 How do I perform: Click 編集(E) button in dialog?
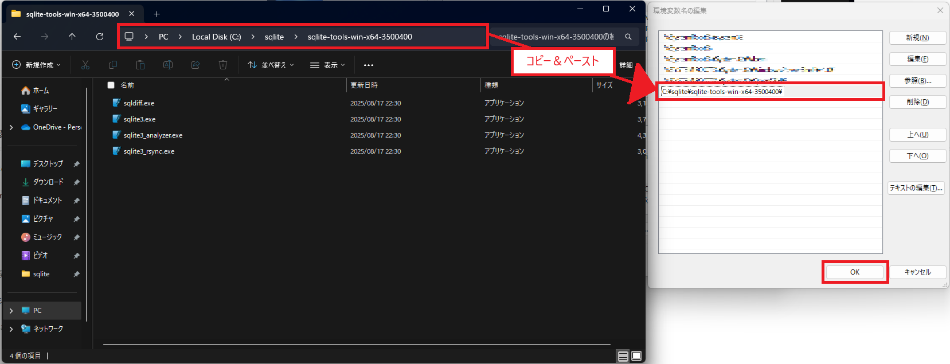[917, 59]
